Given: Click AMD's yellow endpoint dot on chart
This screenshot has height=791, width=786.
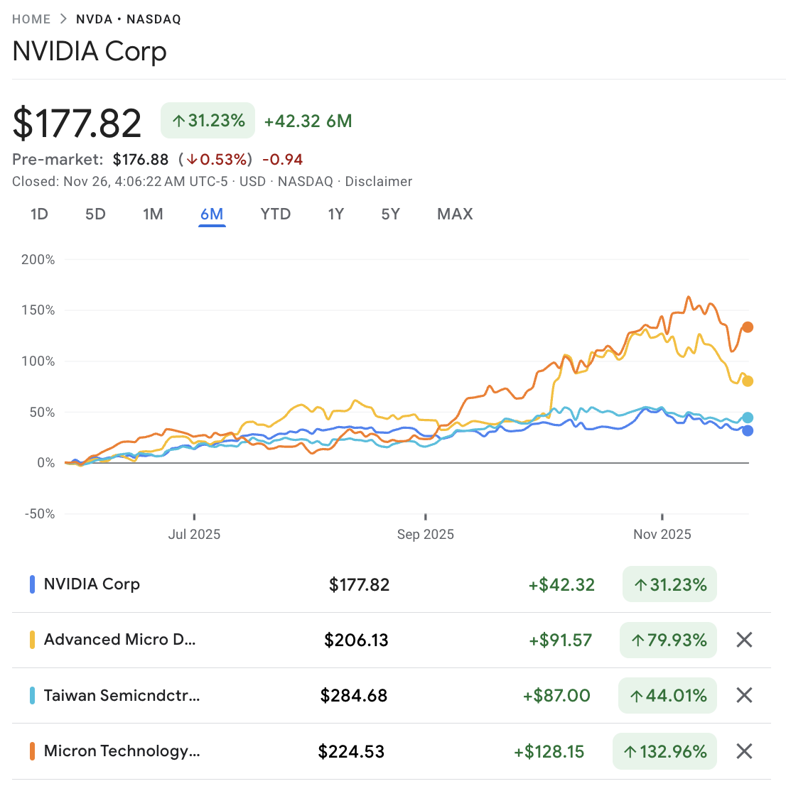Looking at the screenshot, I should 747,381.
